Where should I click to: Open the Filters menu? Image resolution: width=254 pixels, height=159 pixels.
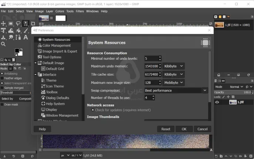point(80,11)
